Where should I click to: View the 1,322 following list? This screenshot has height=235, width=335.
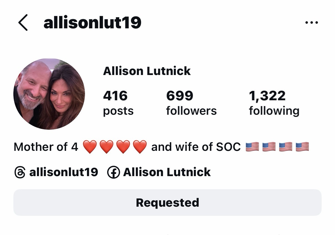coord(274,103)
